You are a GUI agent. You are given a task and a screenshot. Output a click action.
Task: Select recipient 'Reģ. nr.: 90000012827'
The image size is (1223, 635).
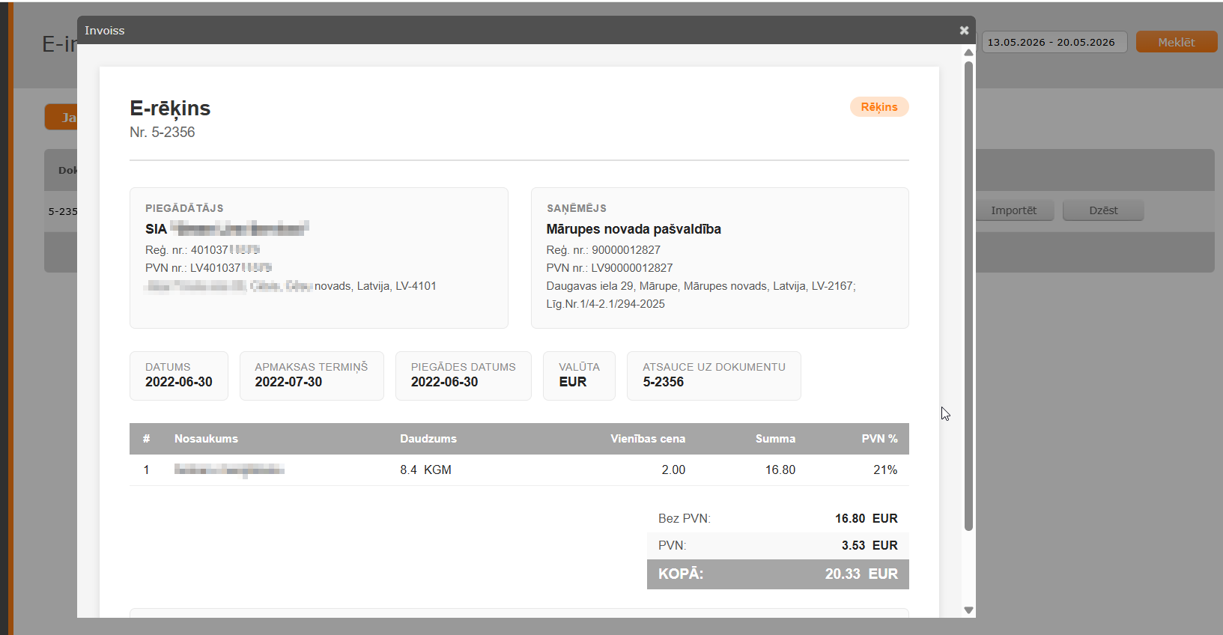click(x=604, y=250)
